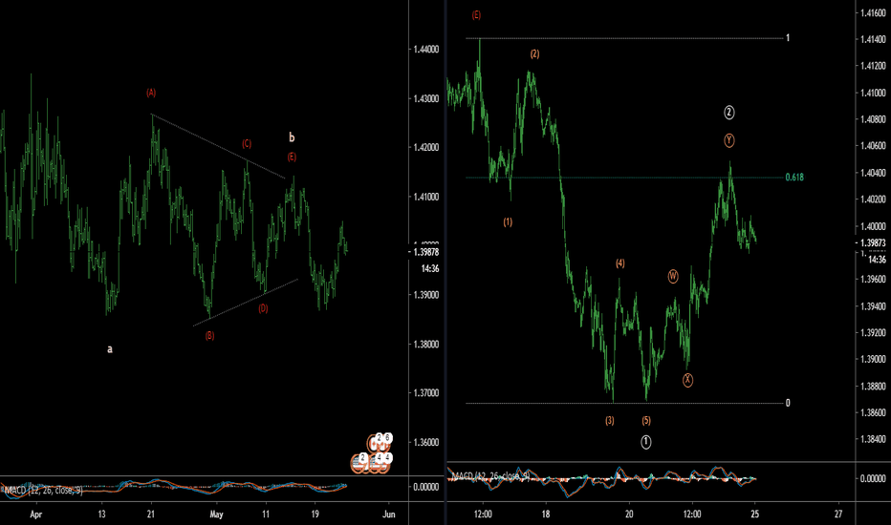Select the red (E) label under the letter b
The height and width of the screenshot is (525, 891).
pos(292,157)
